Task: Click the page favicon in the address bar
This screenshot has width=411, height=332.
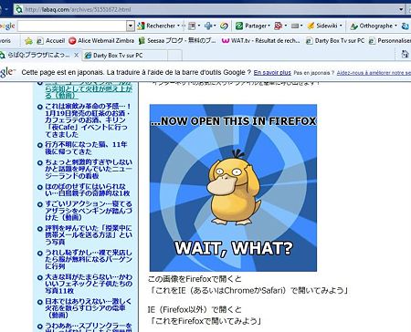Action: click(x=19, y=9)
